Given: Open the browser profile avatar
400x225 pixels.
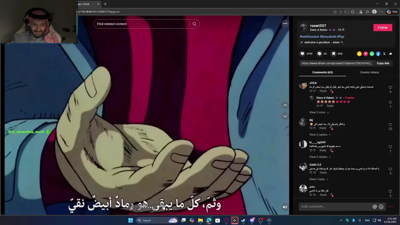Looking at the screenshot, I should point(374,12).
